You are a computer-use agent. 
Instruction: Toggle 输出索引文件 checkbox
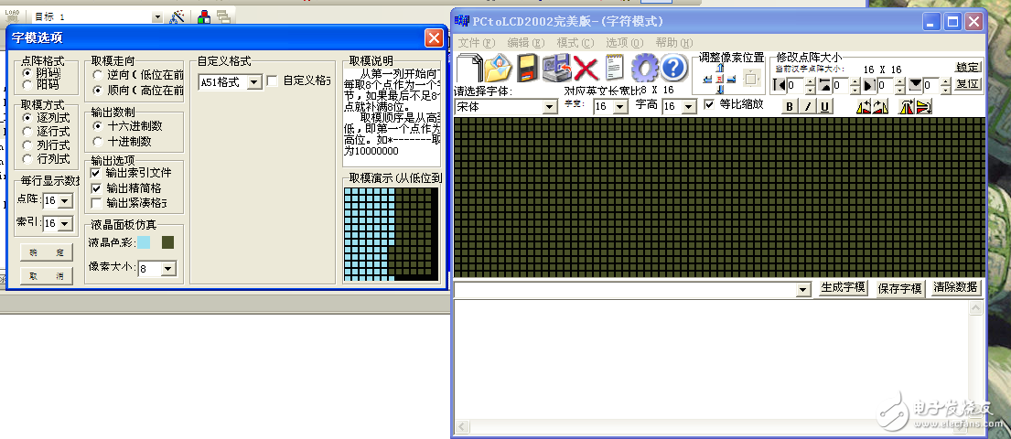point(96,173)
